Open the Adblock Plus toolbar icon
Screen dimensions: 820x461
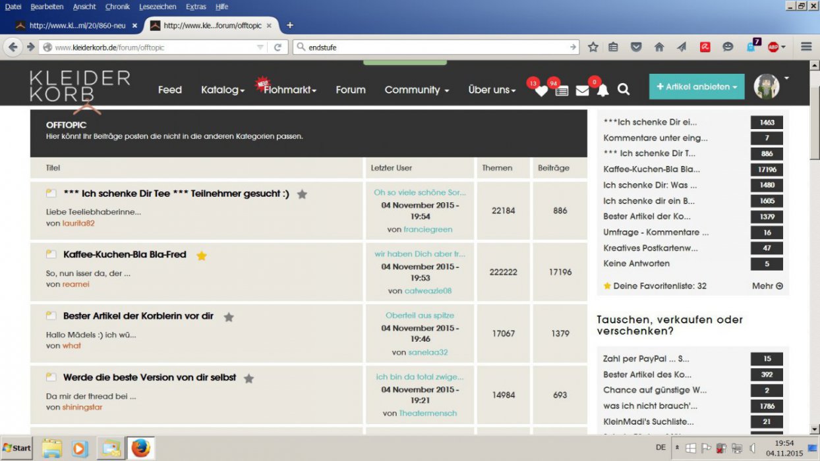(773, 47)
